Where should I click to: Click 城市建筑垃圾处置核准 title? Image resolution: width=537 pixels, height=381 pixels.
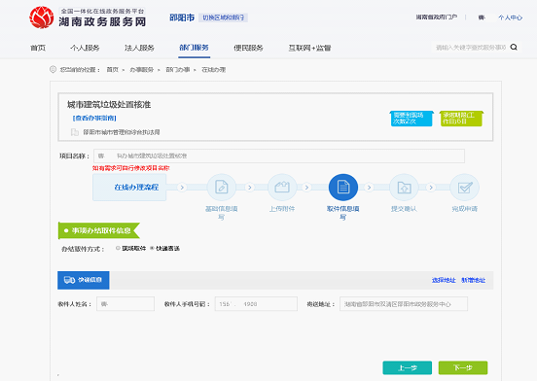pos(109,105)
